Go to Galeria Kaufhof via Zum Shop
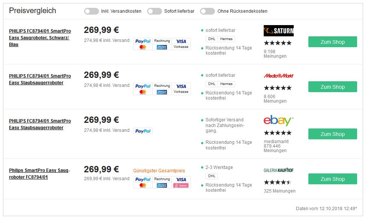The width and height of the screenshot is (365, 218). tap(332, 179)
